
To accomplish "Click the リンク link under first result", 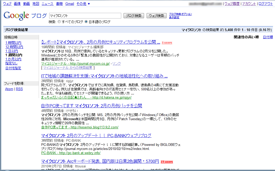I will pyautogui.click(x=116, y=64).
